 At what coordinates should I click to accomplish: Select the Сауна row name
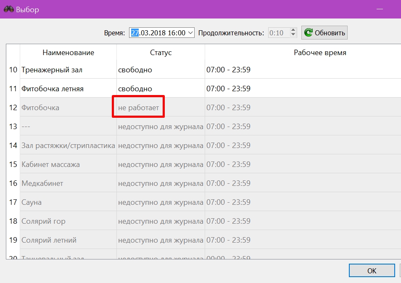click(32, 202)
